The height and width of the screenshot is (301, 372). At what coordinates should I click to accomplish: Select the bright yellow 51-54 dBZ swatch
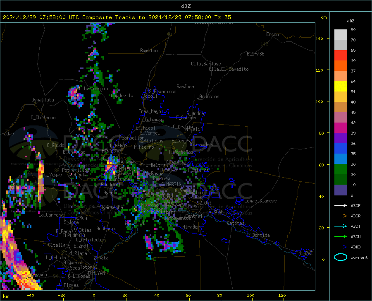pos(341,87)
